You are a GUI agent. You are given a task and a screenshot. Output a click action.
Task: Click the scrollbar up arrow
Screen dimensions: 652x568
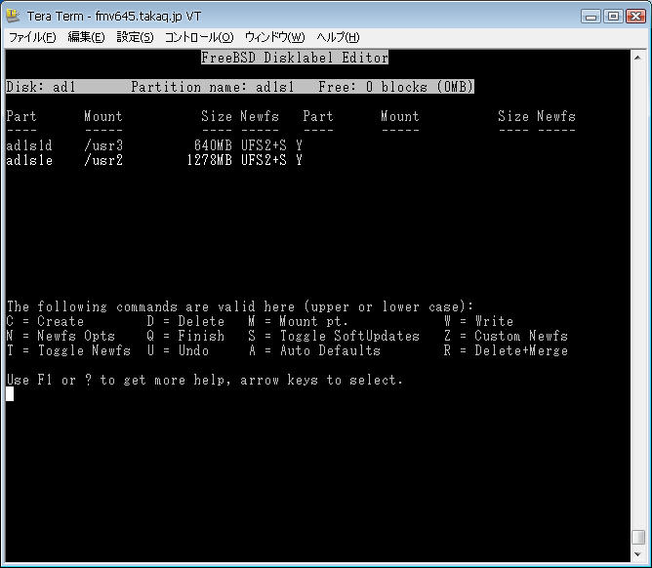tap(637, 58)
